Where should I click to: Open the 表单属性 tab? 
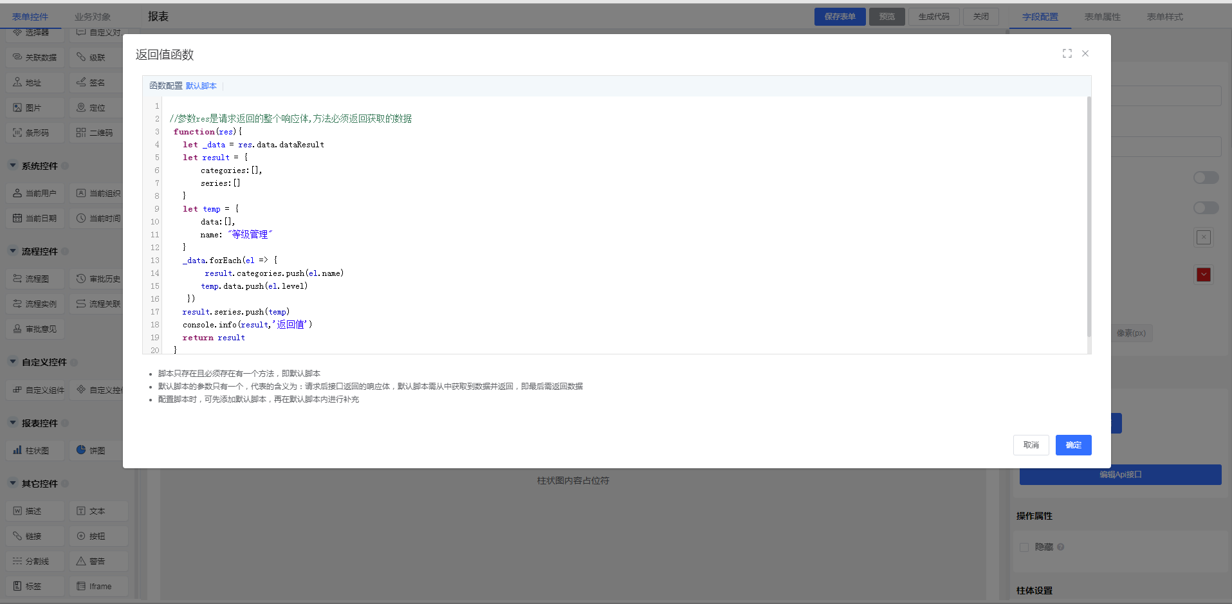click(1102, 17)
